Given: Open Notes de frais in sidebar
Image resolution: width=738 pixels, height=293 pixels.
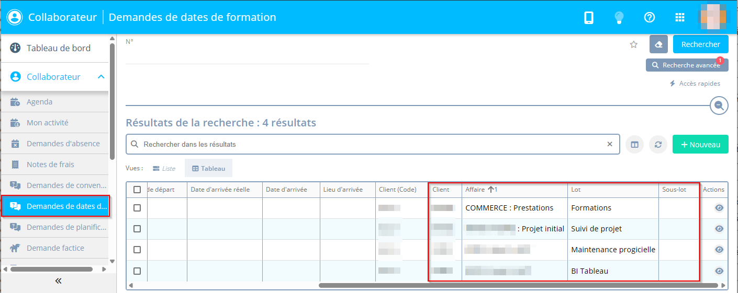Looking at the screenshot, I should 50,165.
